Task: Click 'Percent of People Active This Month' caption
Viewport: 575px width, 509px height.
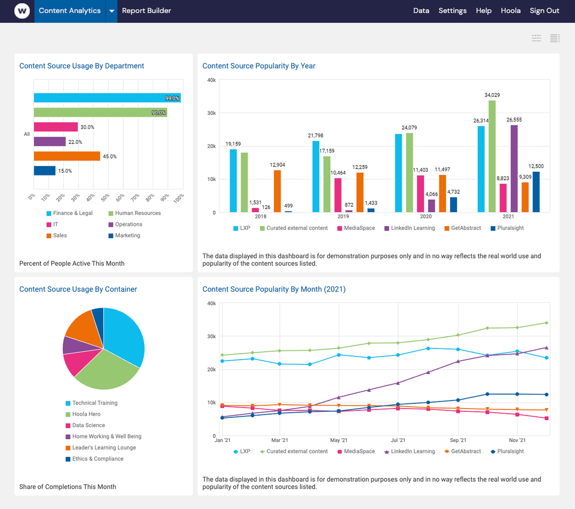Action: pyautogui.click(x=72, y=264)
